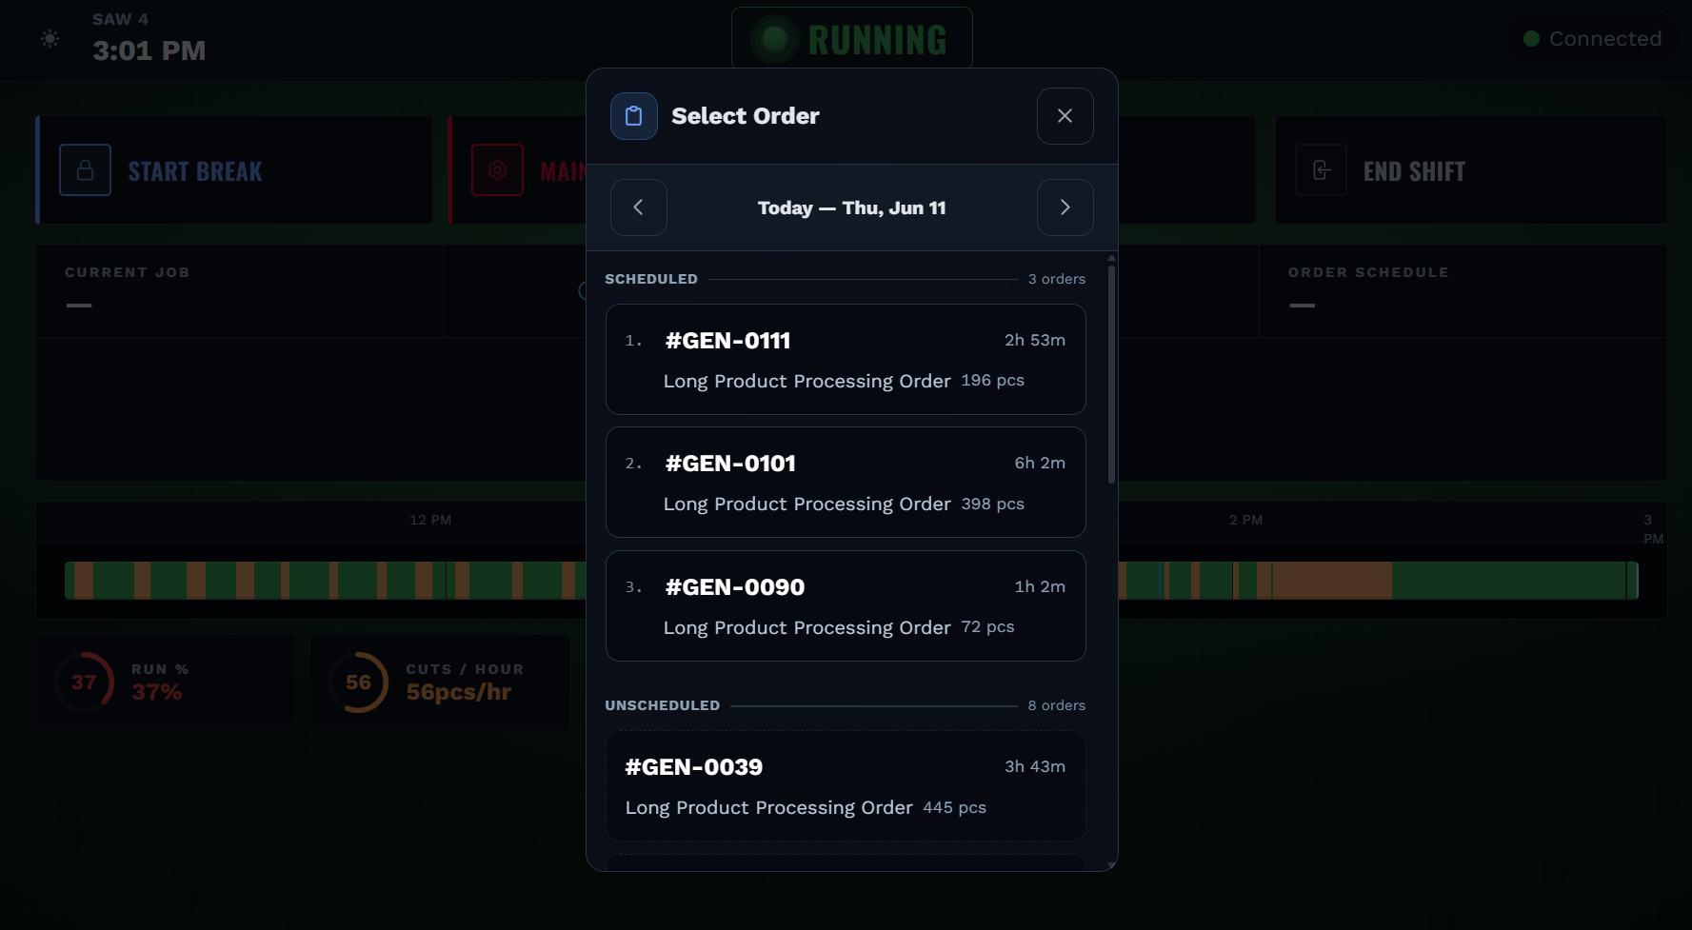The image size is (1692, 930).
Task: Click the Cuts/Hour circular gauge showing 56
Action: pos(358,683)
